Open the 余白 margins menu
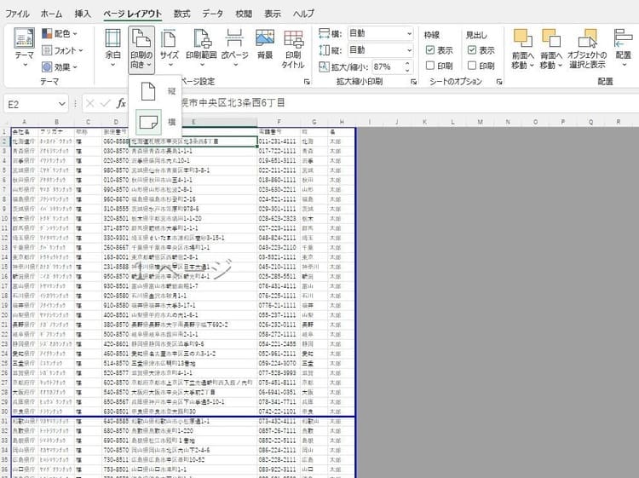Viewport: 639px width, 478px height. coord(112,48)
